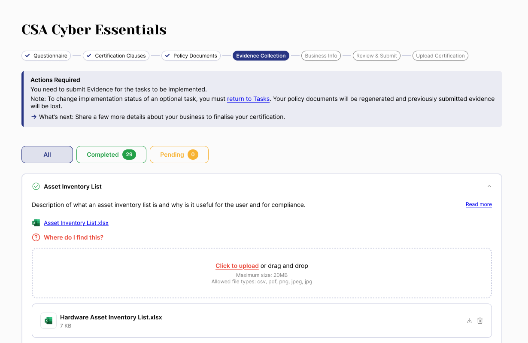
Task: Select the Evidence Collection step
Action: pyautogui.click(x=261, y=55)
